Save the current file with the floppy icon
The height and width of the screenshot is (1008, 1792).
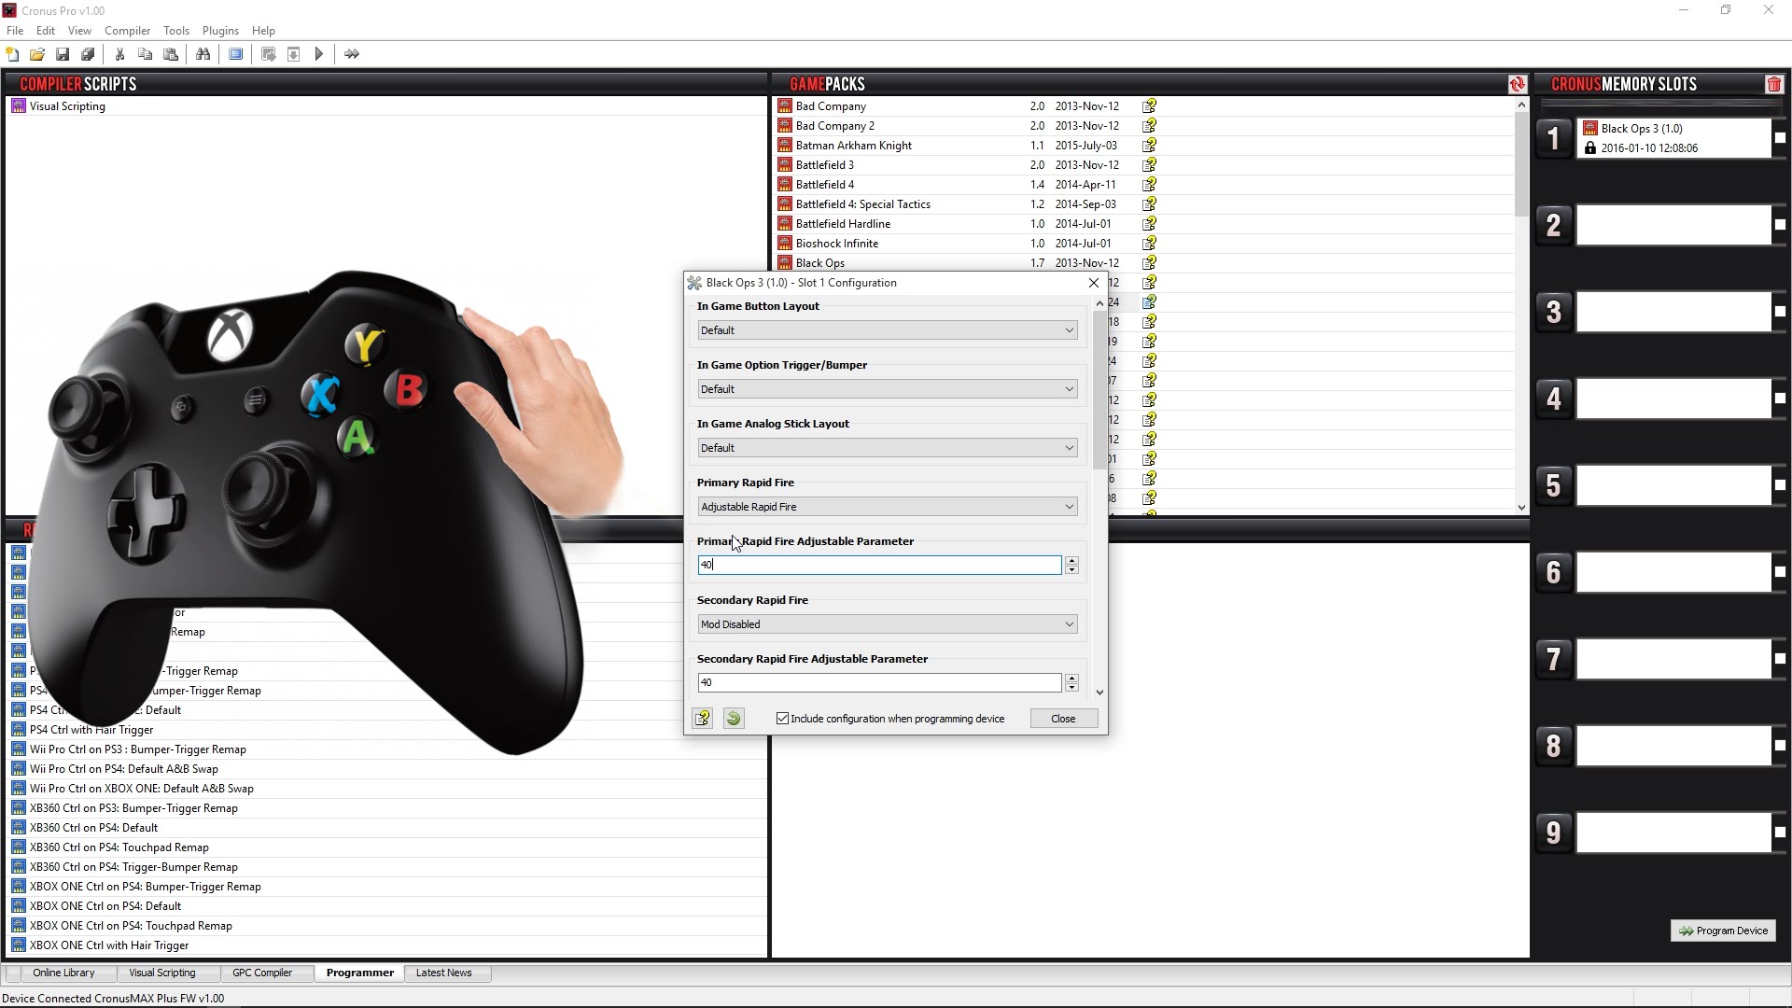click(x=63, y=54)
